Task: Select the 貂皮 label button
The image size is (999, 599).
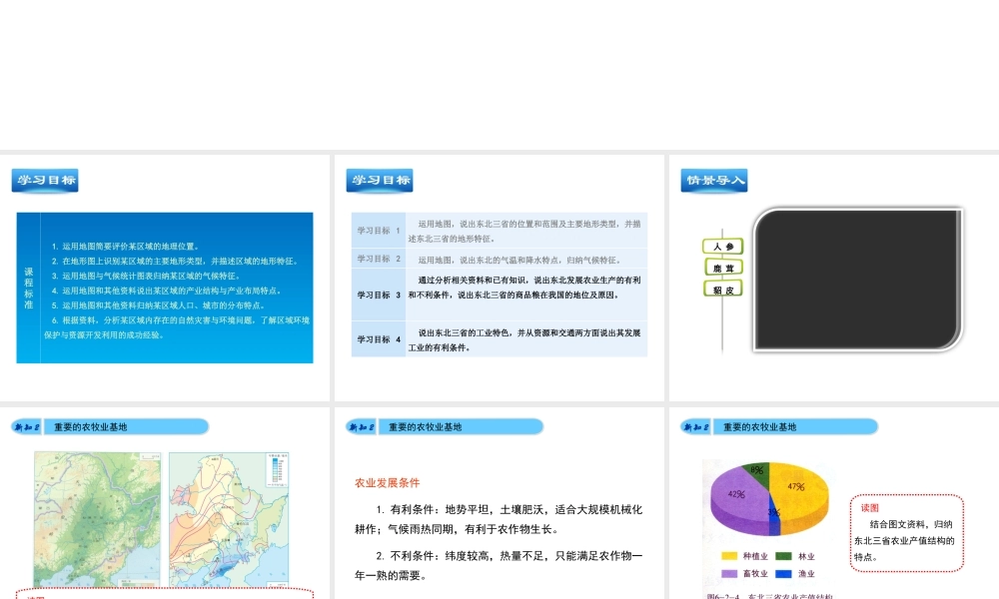Action: click(x=723, y=289)
